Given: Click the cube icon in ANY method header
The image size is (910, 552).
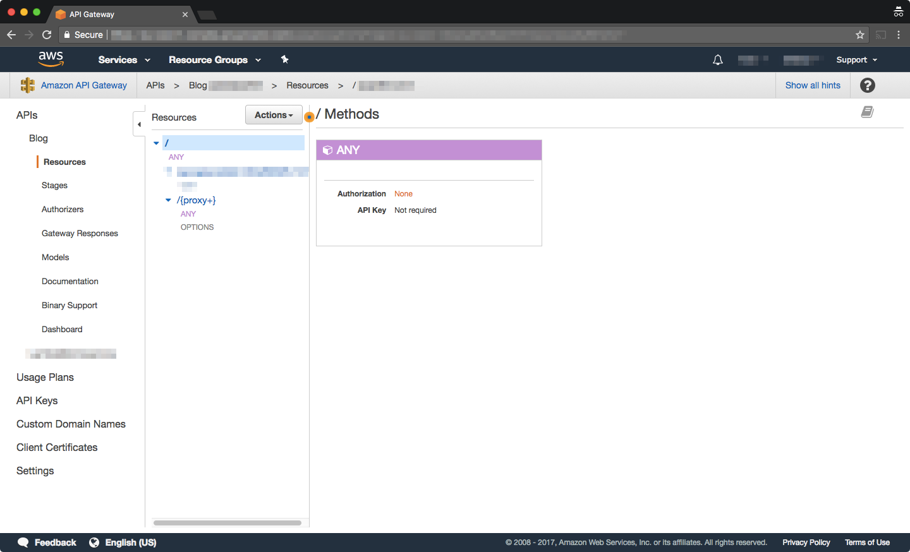Looking at the screenshot, I should [327, 150].
